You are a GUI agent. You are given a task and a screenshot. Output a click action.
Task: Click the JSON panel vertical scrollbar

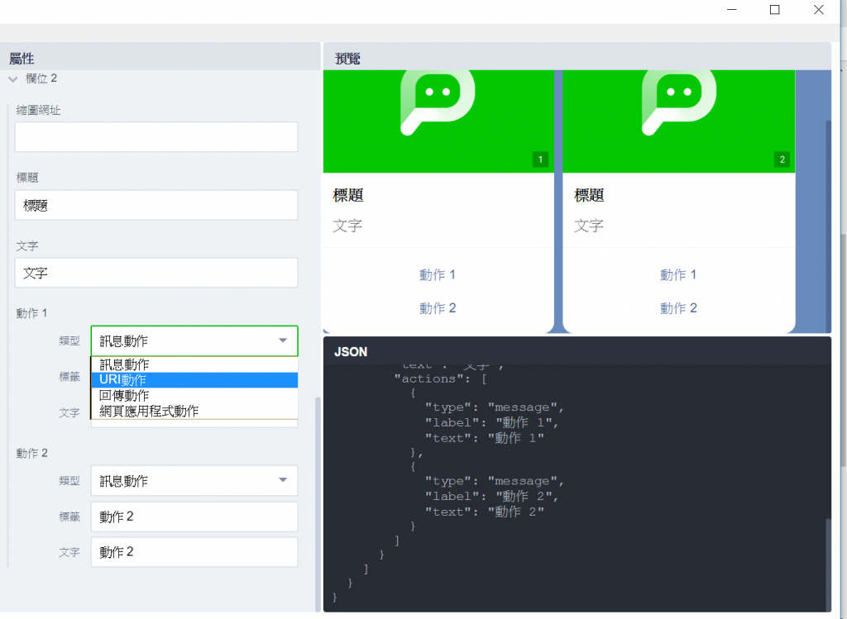[x=828, y=564]
